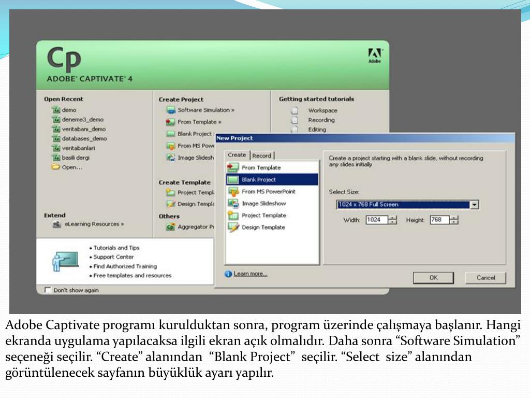Image resolution: width=530 pixels, height=398 pixels.
Task: Click the Height input field
Action: coord(440,220)
